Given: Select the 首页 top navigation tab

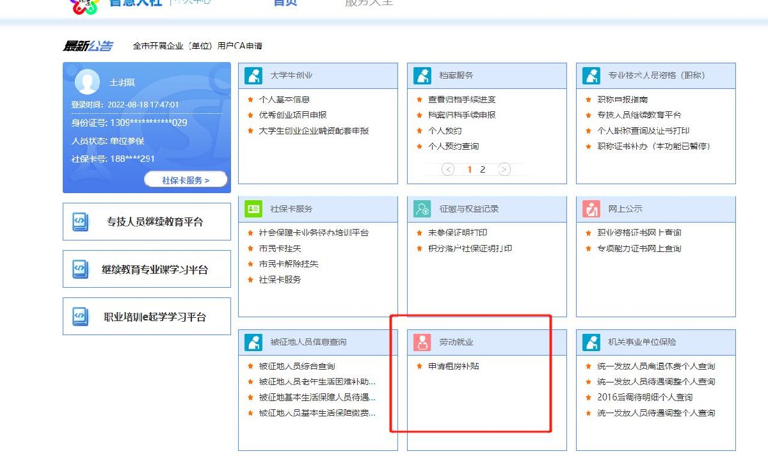Looking at the screenshot, I should pos(285,3).
